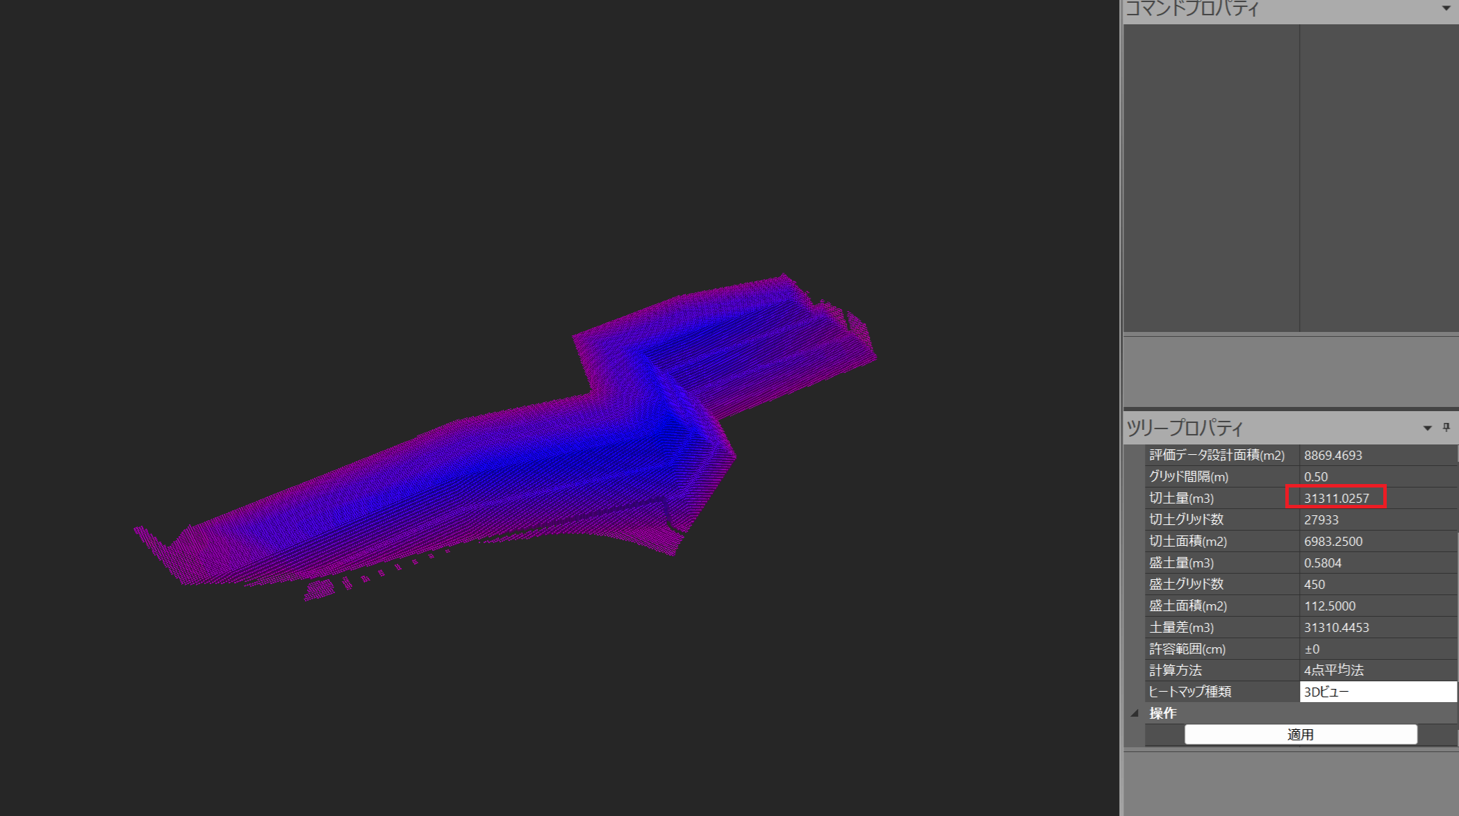Screen dimensions: 1459x816
Task: Open the コマンドプロパティ panel options arrow
Action: [x=1446, y=8]
